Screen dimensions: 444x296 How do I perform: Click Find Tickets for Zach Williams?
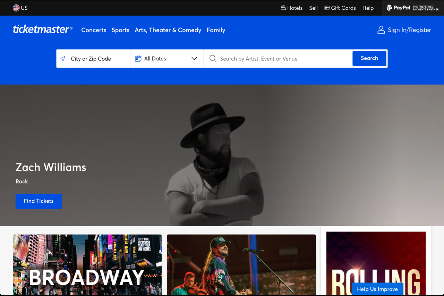39,201
